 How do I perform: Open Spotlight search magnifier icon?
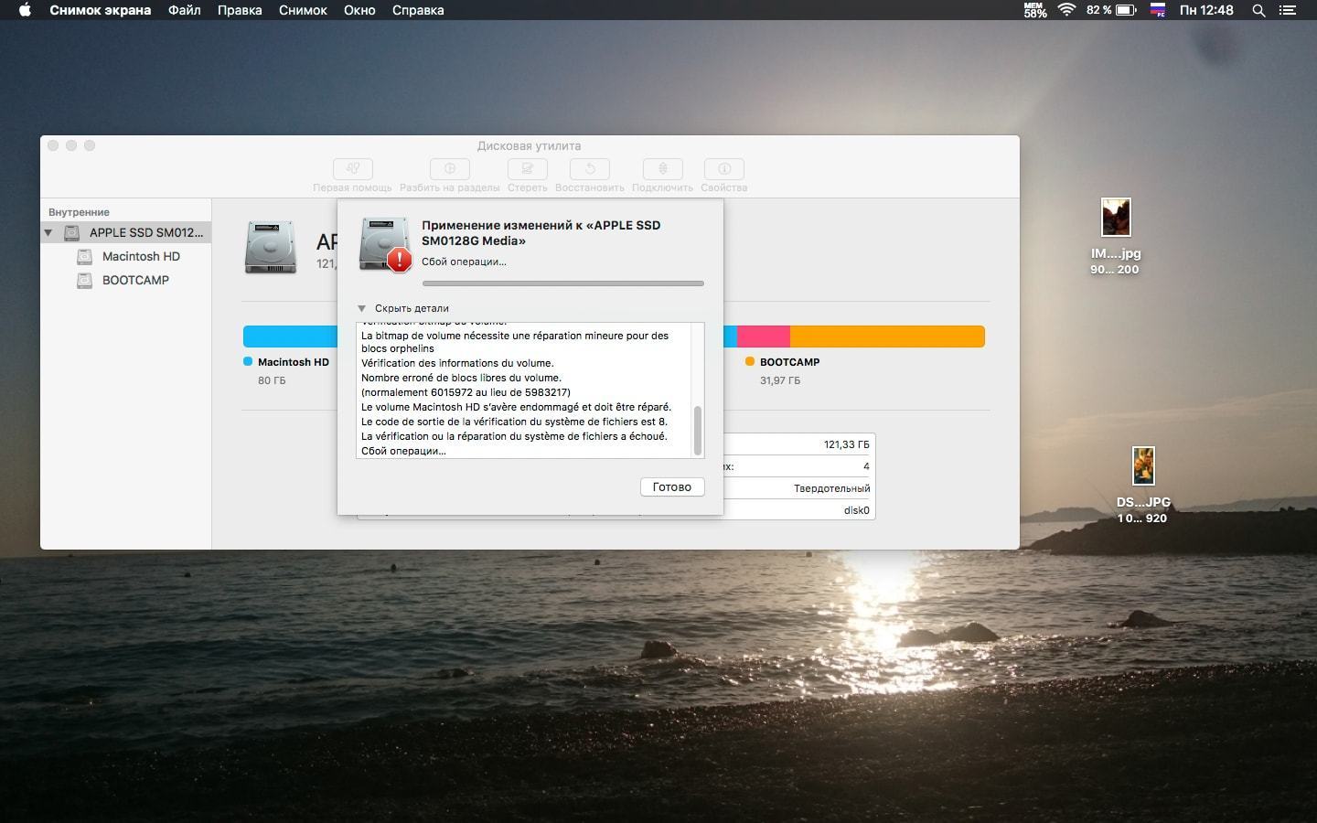point(1259,10)
